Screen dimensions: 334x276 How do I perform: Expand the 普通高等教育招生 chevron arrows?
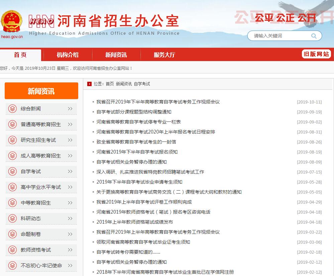(x=70, y=124)
